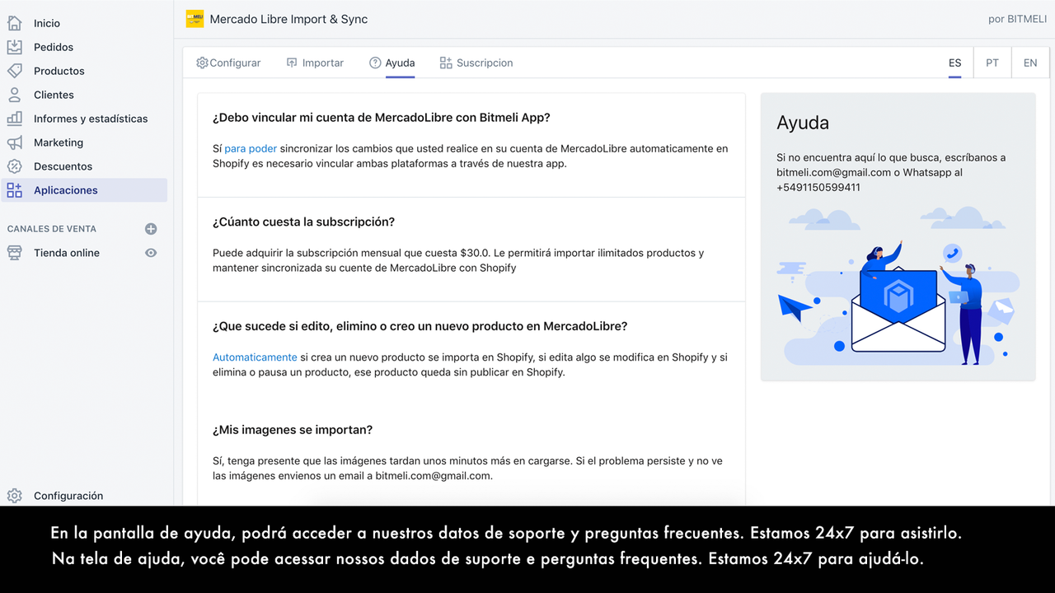Click the 'Mercado Libre Import & Sync' title

point(288,19)
